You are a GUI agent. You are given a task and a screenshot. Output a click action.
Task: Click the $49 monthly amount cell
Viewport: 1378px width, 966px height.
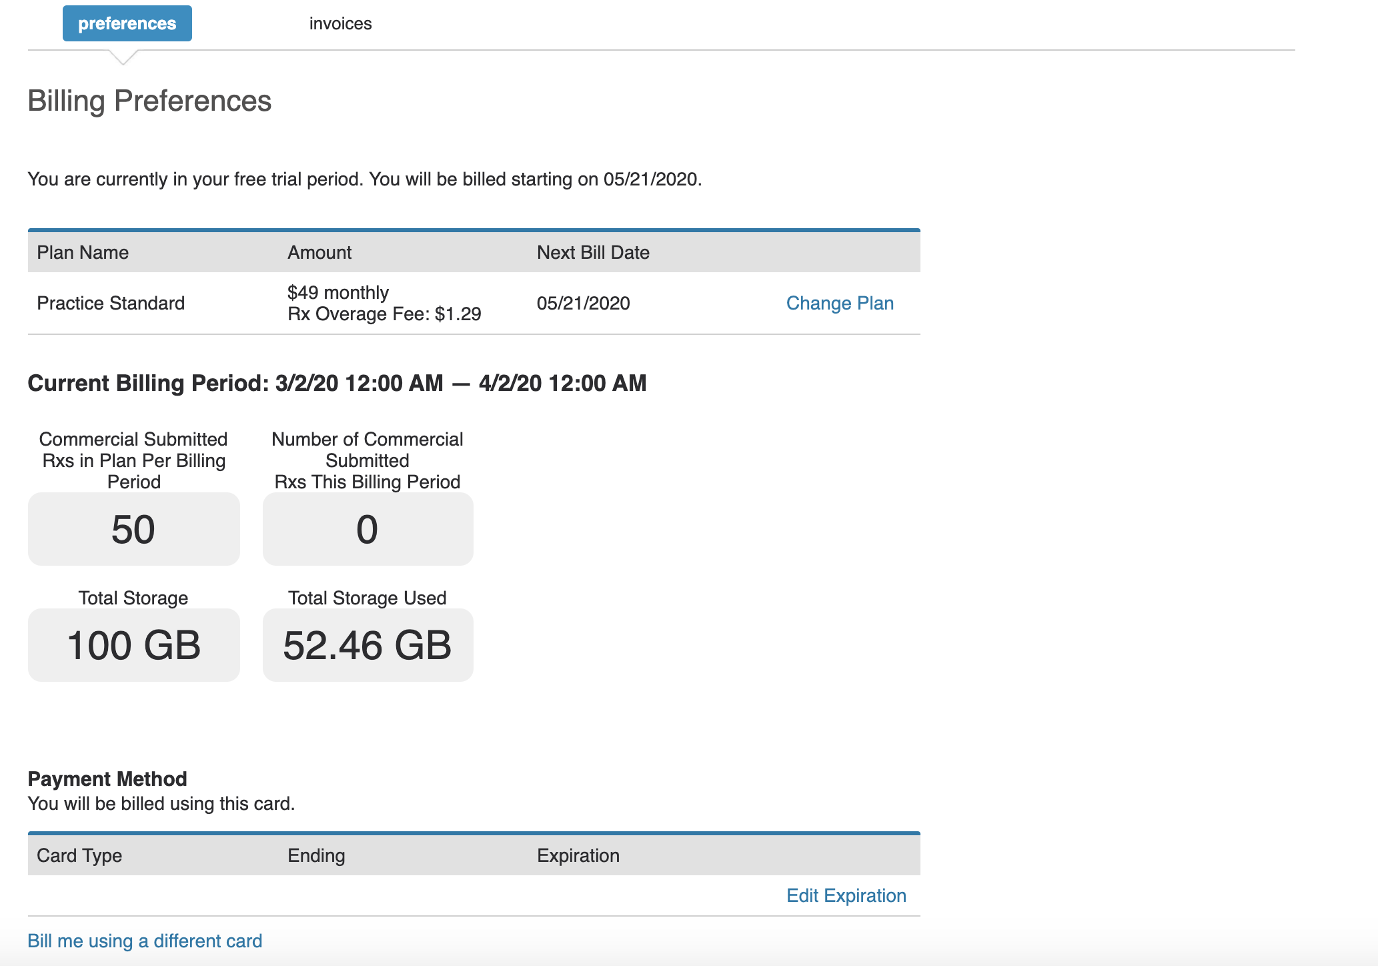338,293
